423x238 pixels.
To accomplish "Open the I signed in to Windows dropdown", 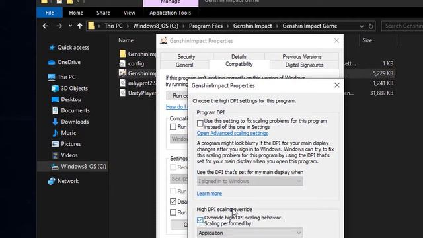I will coord(250,181).
